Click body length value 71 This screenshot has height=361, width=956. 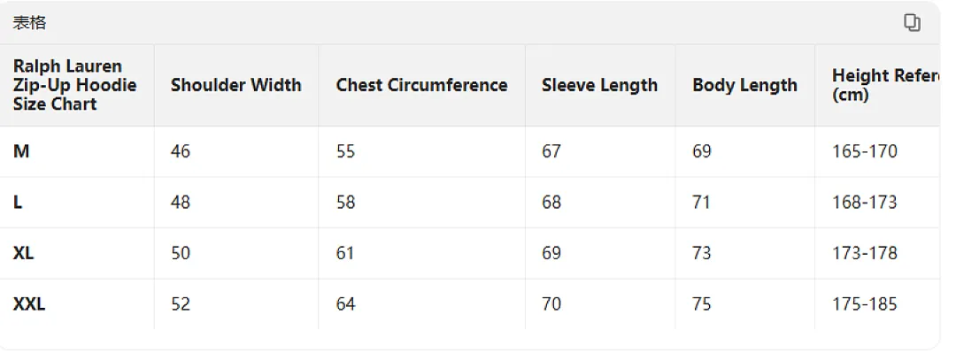(702, 203)
